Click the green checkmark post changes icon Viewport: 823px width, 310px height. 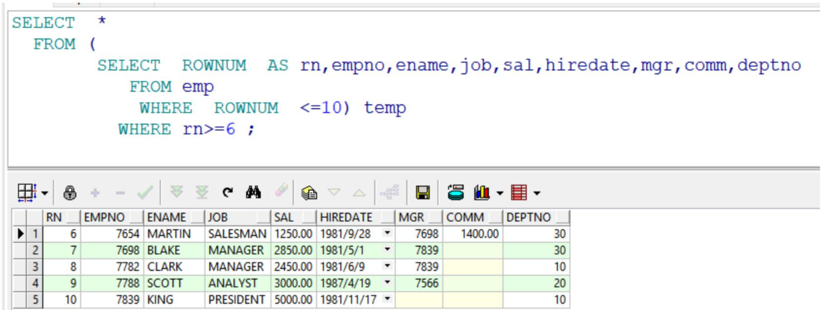coord(145,193)
